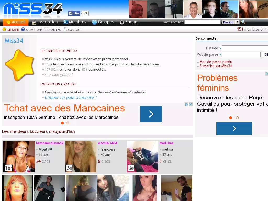Viewport: 268px width, 201px height.
Task: Open the Groupes menu
Action: (103, 22)
